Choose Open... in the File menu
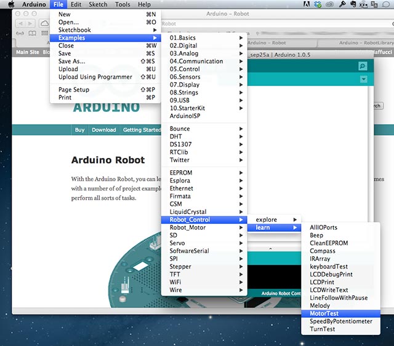 point(105,22)
